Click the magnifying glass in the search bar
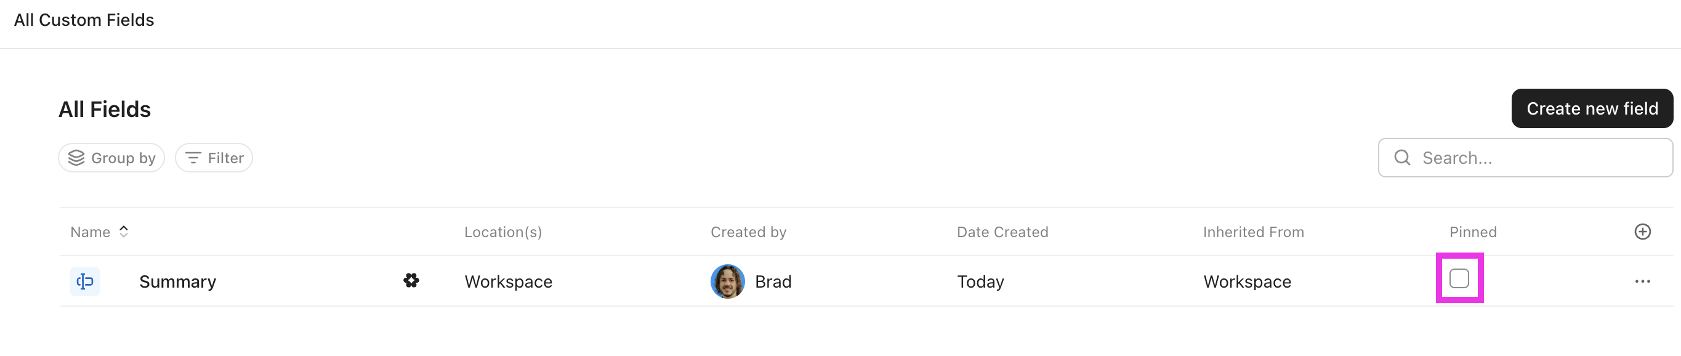The height and width of the screenshot is (356, 1681). [1403, 158]
